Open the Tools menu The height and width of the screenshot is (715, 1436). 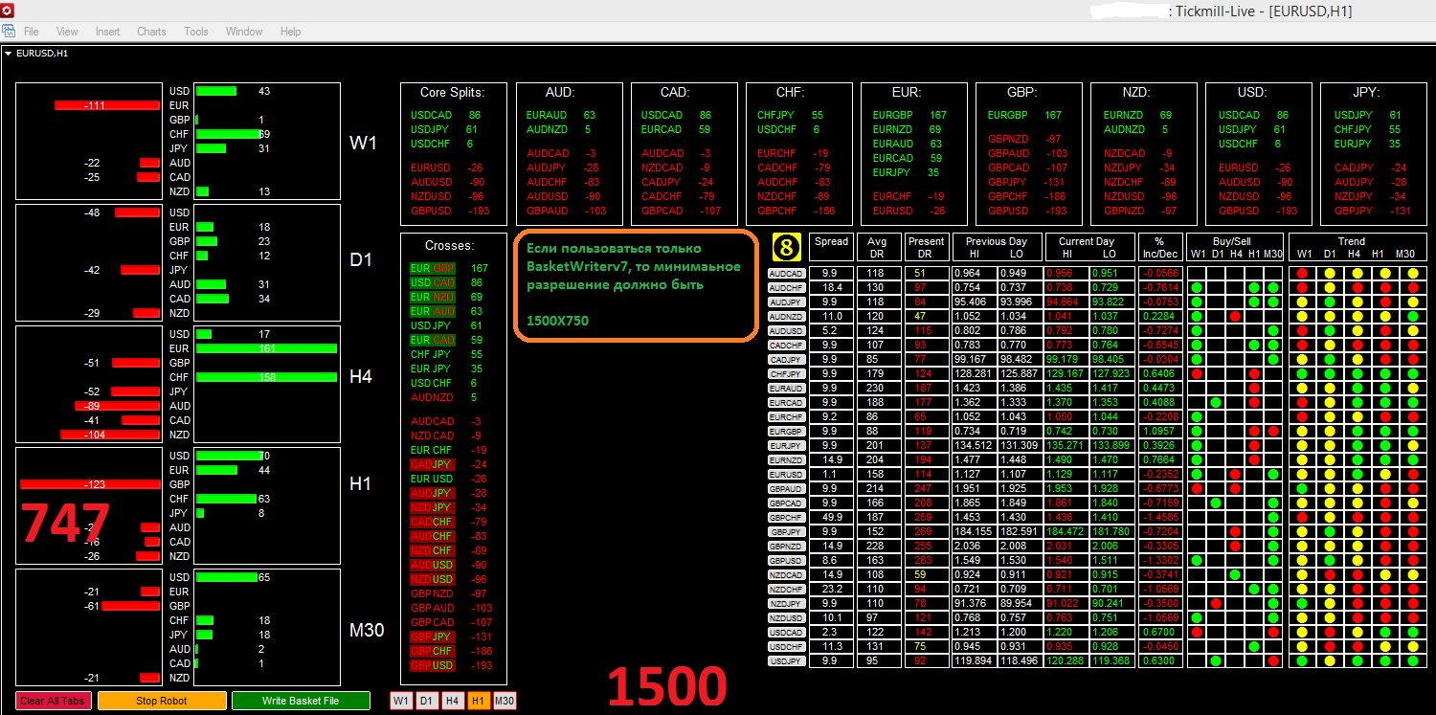196,32
